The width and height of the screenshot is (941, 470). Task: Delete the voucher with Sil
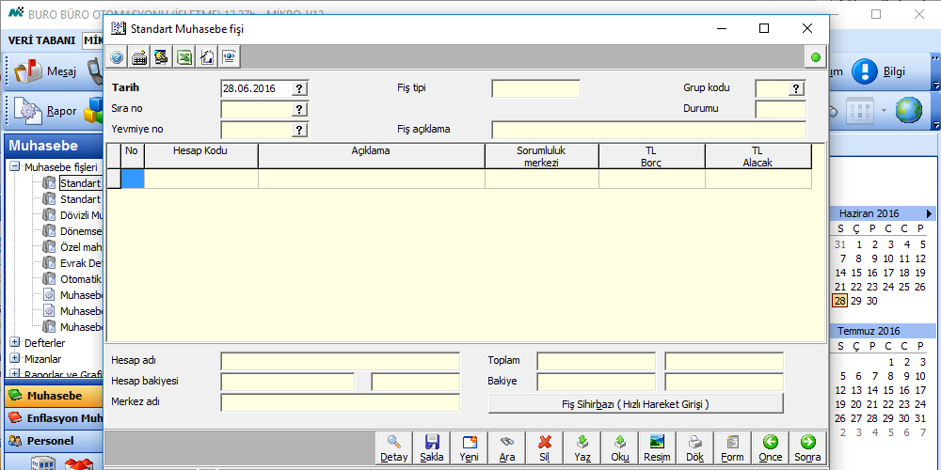click(544, 448)
